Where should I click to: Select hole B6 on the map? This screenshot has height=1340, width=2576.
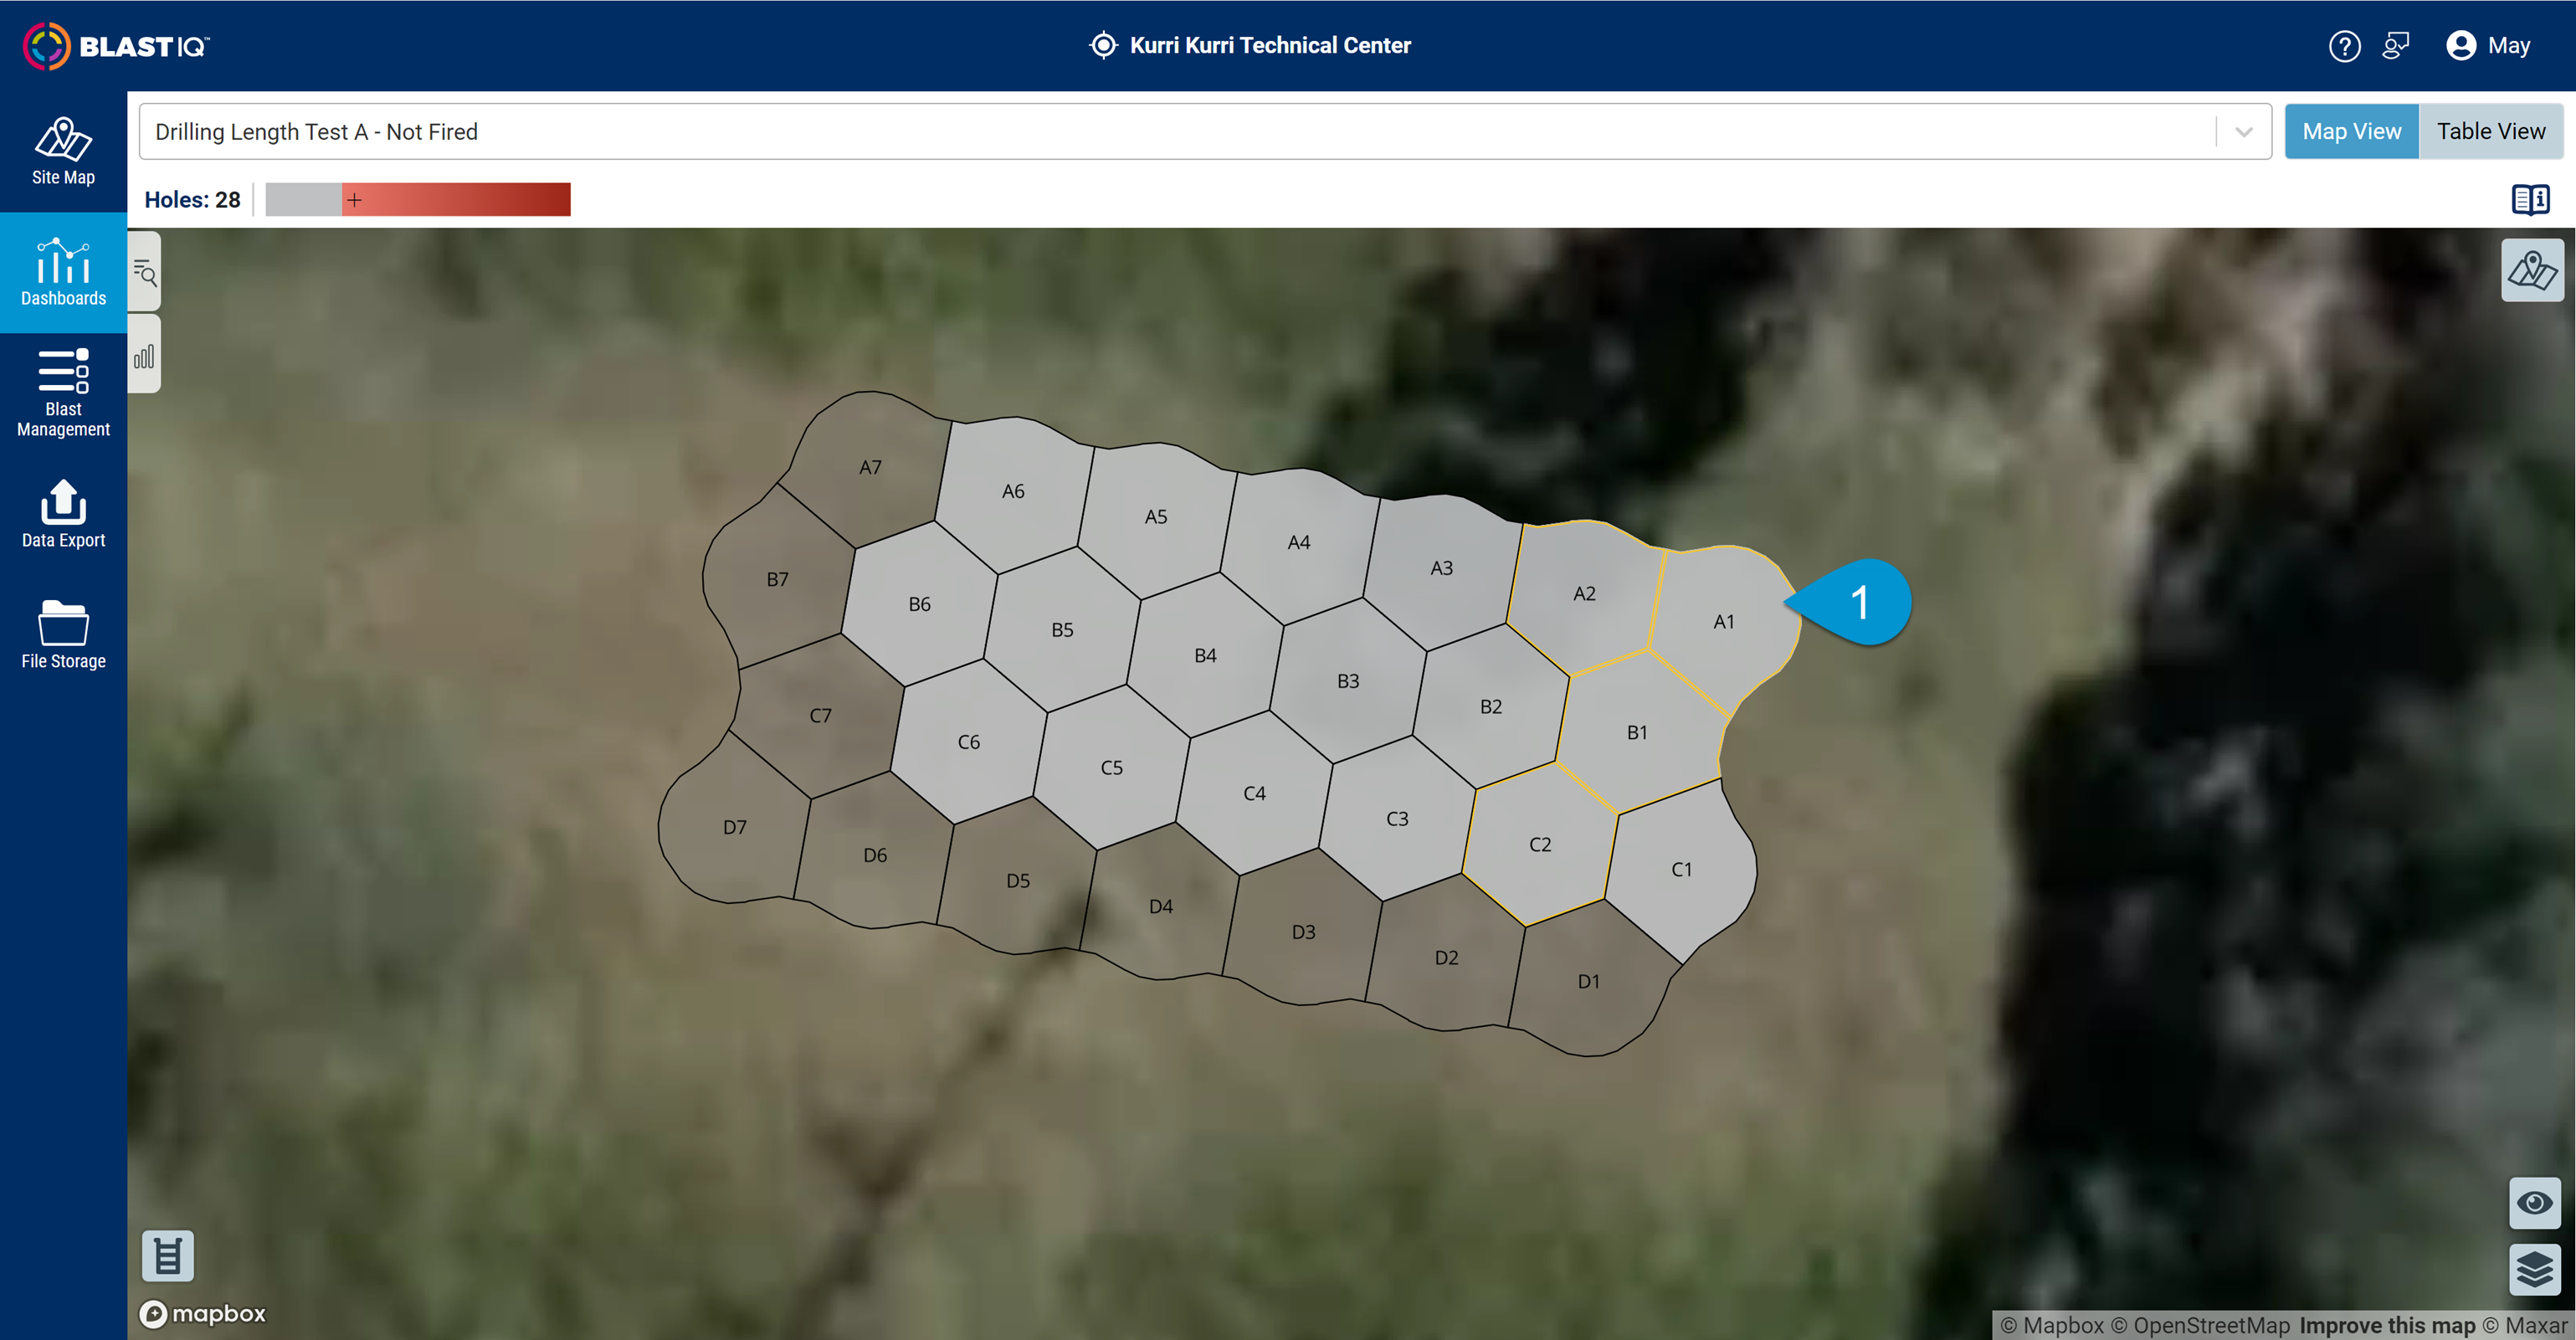(919, 604)
